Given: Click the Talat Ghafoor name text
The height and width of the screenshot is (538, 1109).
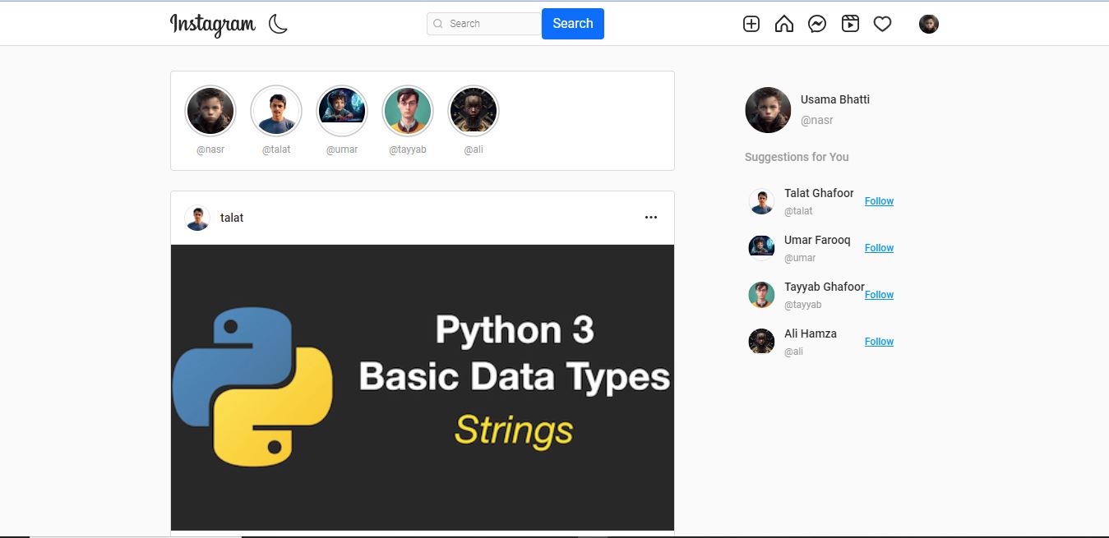Looking at the screenshot, I should pyautogui.click(x=819, y=193).
